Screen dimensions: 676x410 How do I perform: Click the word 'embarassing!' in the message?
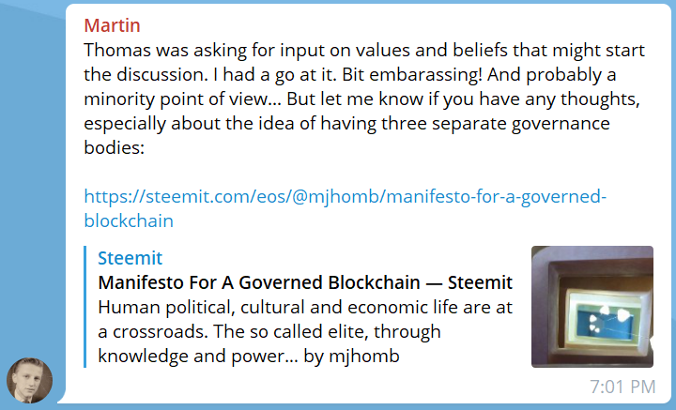coord(425,74)
